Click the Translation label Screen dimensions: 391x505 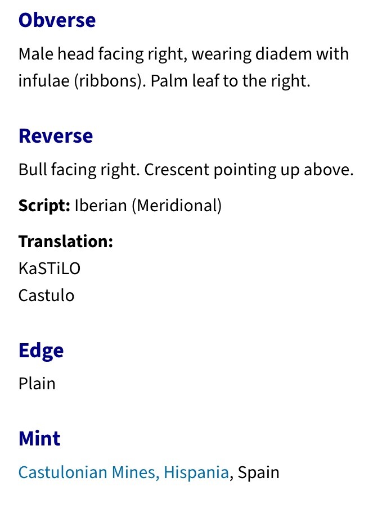point(66,241)
